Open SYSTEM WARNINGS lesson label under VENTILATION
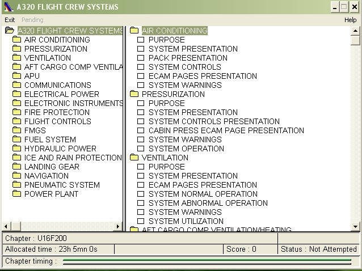This screenshot has width=362, height=271. click(185, 212)
